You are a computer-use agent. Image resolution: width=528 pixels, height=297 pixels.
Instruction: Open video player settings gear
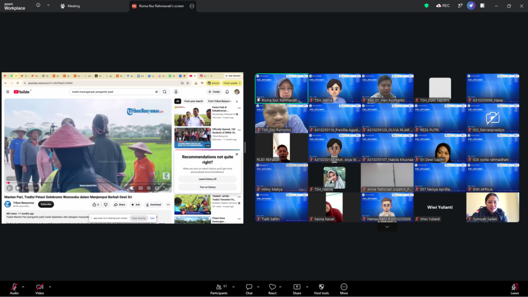pos(149,188)
